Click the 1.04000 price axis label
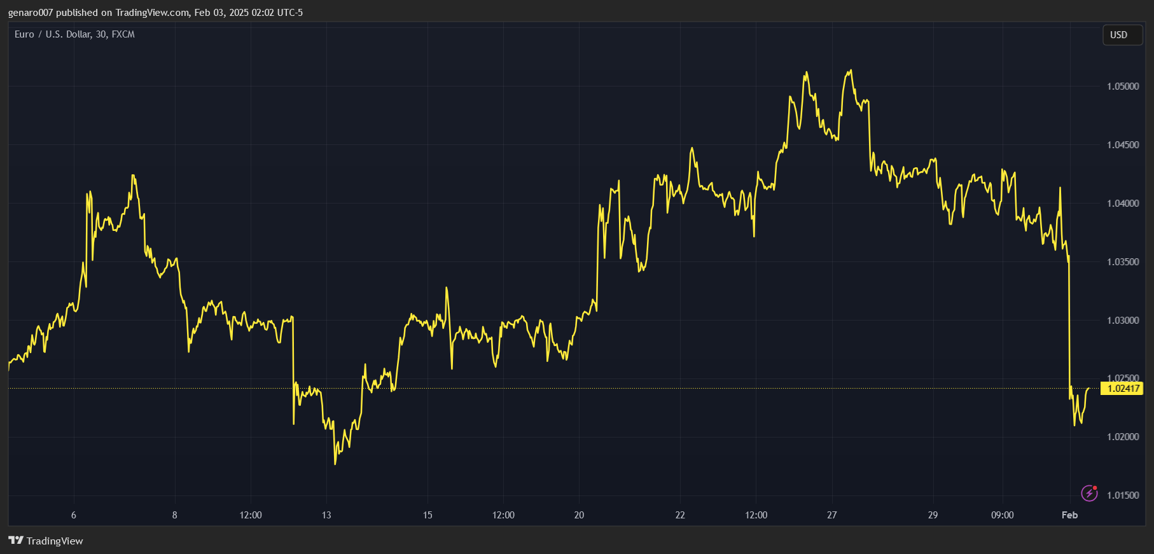This screenshot has height=554, width=1154. click(x=1123, y=204)
